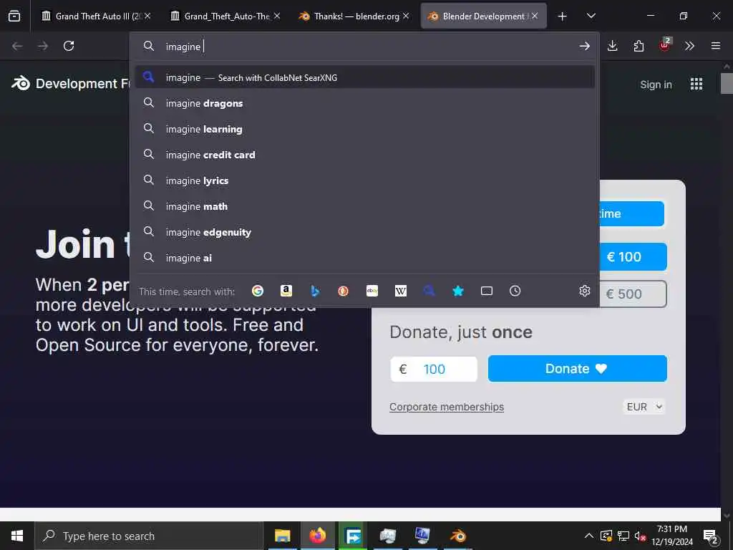Click the Blender logo on the page
The image size is (733, 550).
click(x=21, y=83)
